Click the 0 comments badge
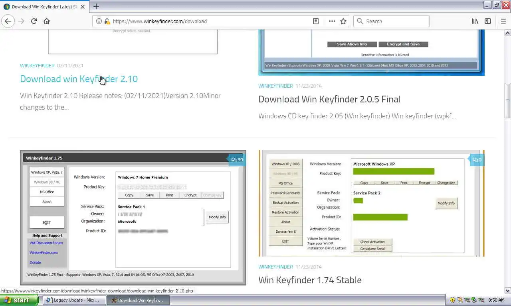The width and height of the screenshot is (511, 306). coord(477,160)
